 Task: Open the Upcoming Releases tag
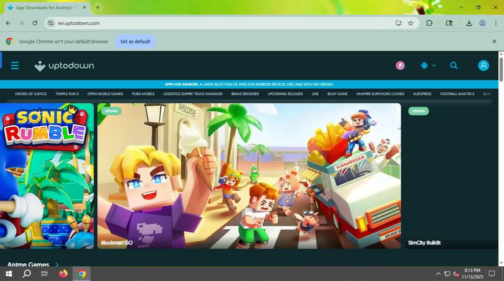click(x=285, y=94)
